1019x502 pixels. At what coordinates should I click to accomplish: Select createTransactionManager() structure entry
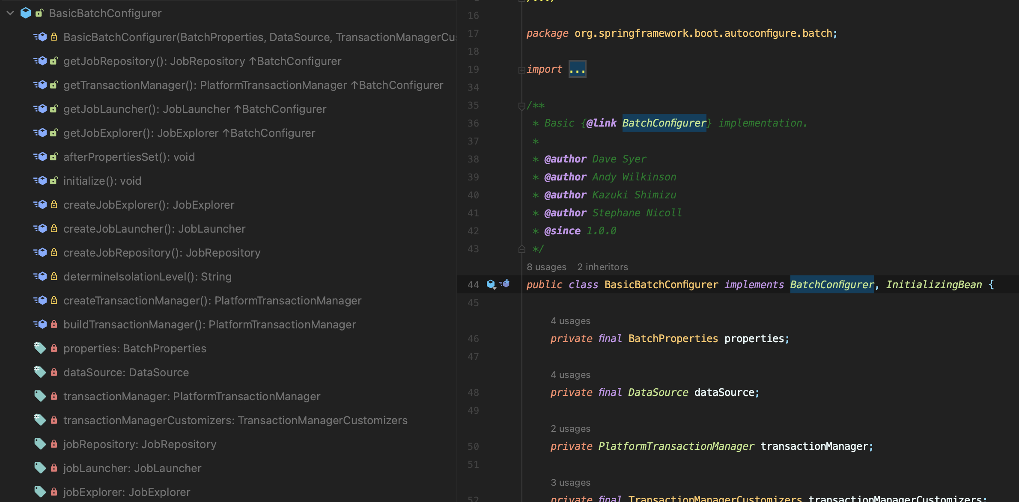tap(212, 301)
